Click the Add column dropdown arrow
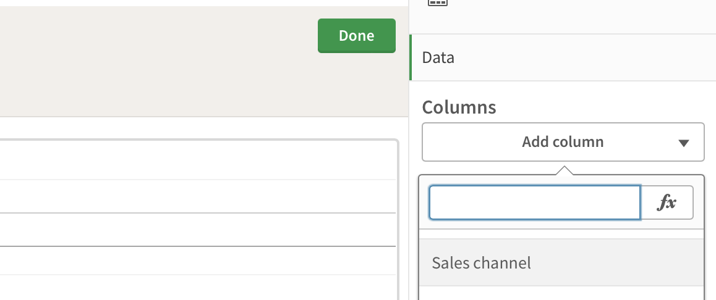716x300 pixels. tap(683, 143)
